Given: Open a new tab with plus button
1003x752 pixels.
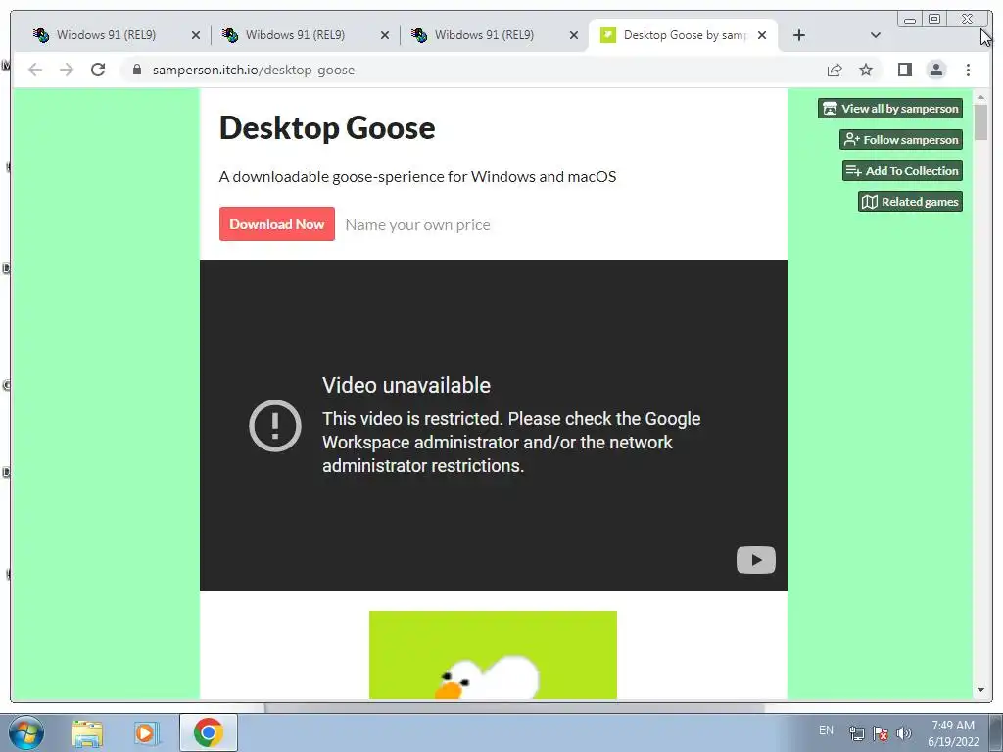Looking at the screenshot, I should [799, 35].
